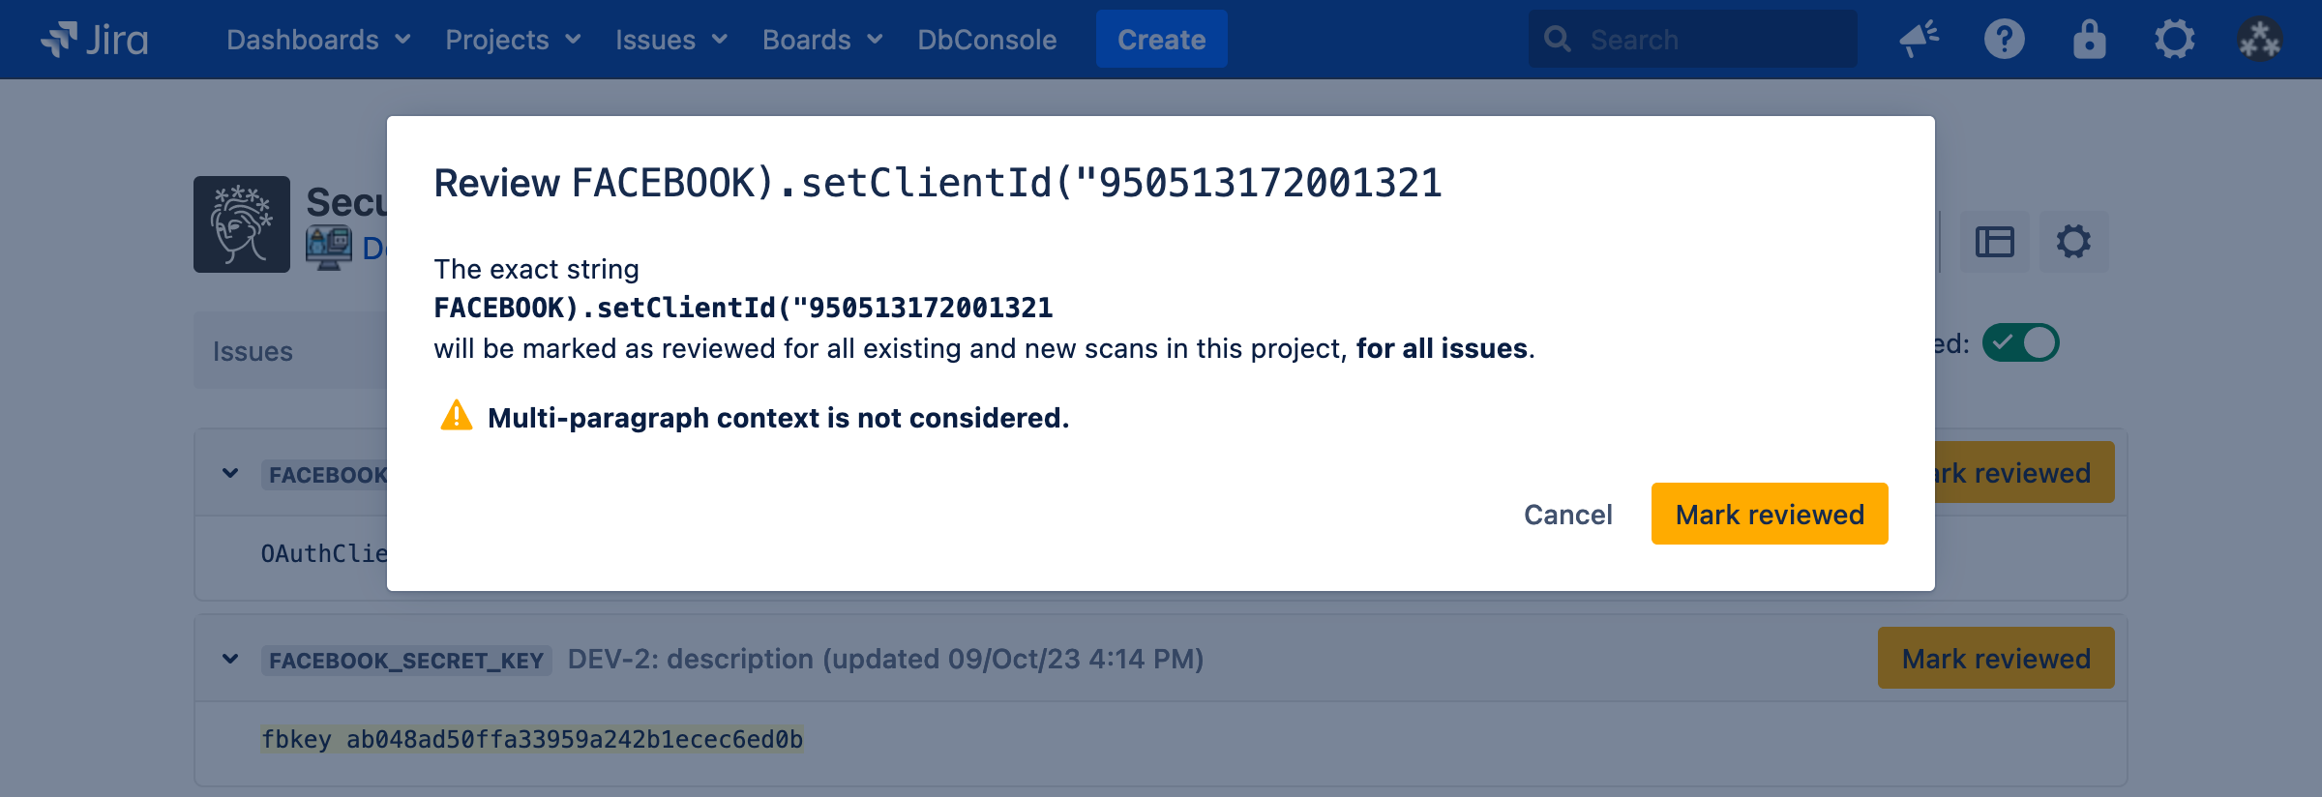This screenshot has width=2322, height=797.
Task: Click the Jira logo
Action: point(94,40)
